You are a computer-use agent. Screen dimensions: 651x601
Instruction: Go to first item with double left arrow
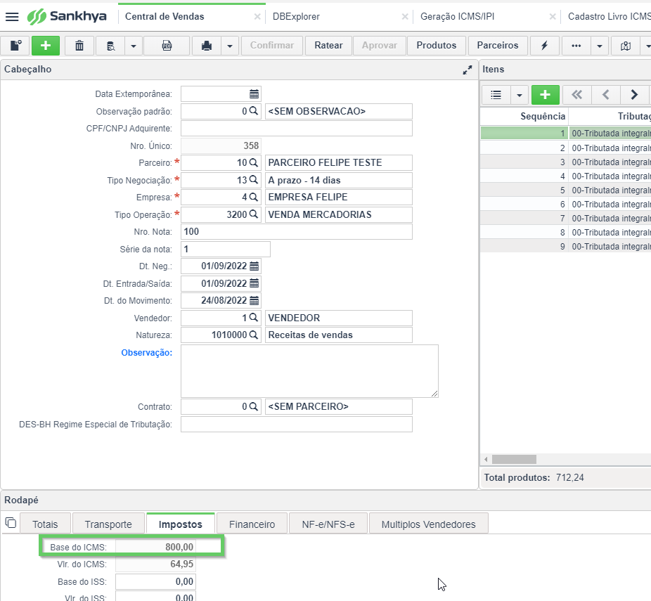point(576,95)
